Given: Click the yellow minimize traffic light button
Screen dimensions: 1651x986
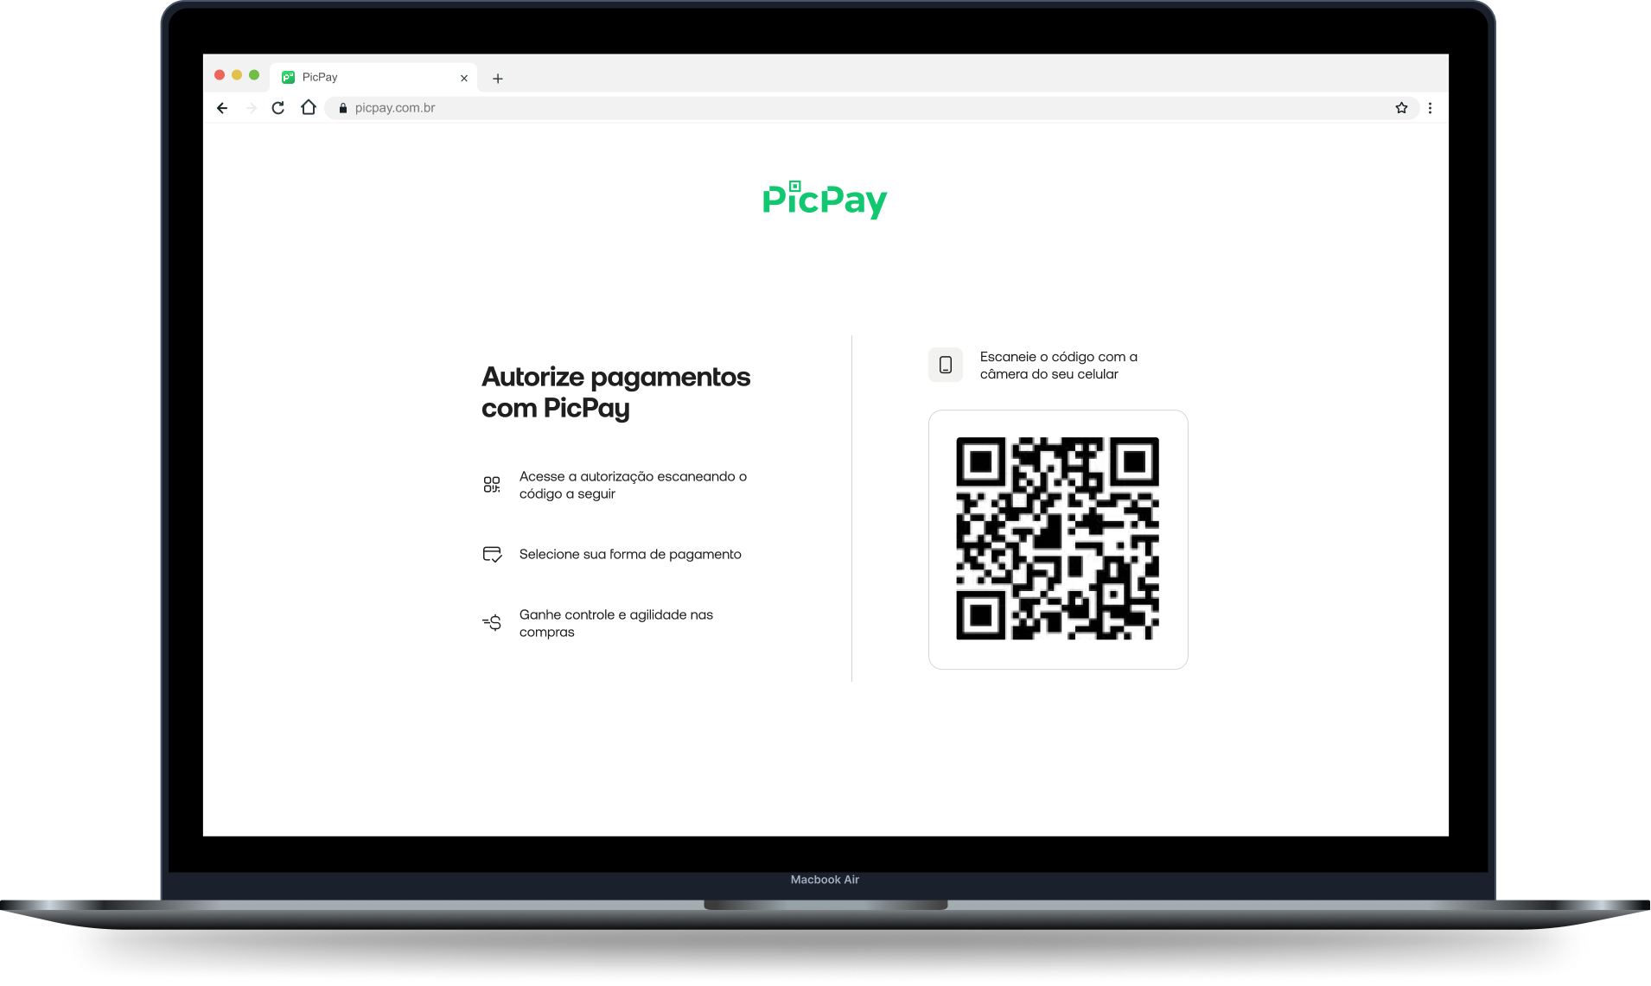Looking at the screenshot, I should (x=235, y=74).
